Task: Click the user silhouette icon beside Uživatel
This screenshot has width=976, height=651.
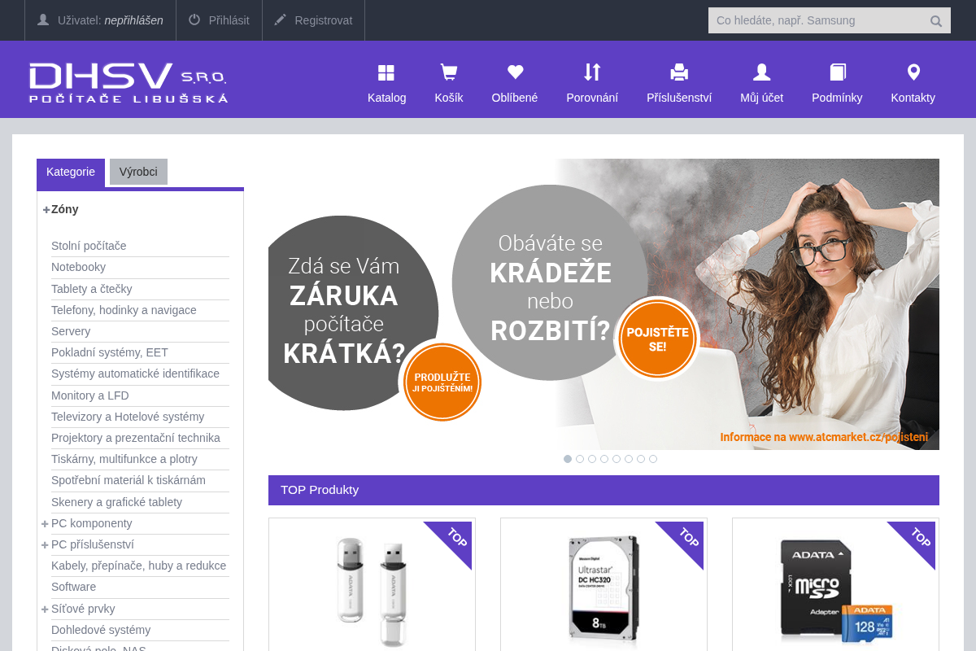Action: coord(43,20)
